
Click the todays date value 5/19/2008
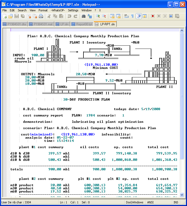pos(151,109)
